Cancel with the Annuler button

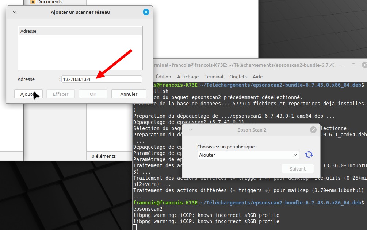(129, 94)
